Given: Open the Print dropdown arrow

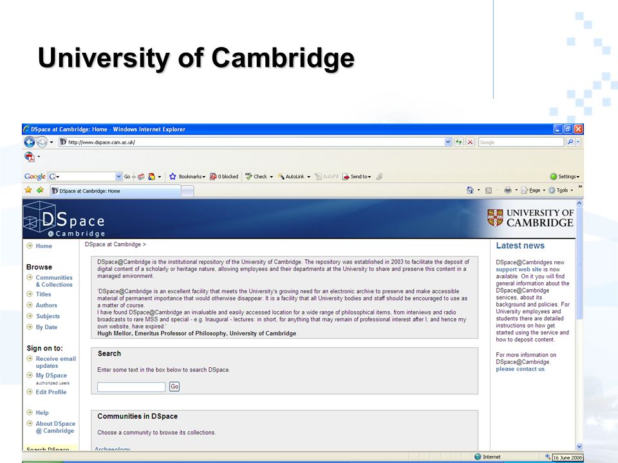Looking at the screenshot, I should pyautogui.click(x=516, y=190).
